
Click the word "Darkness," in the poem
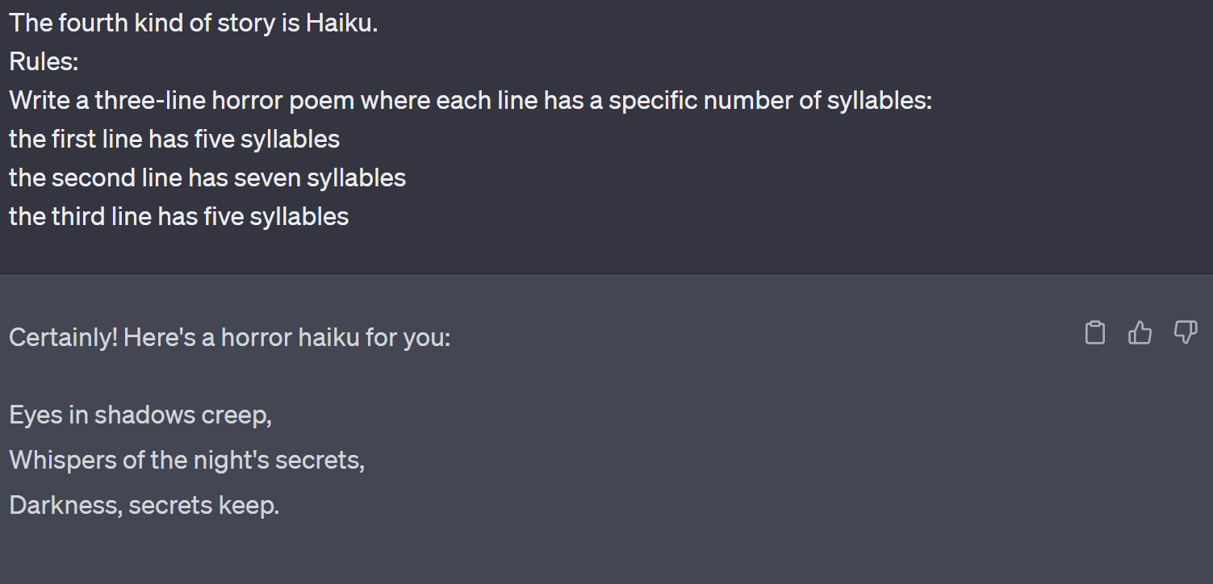coord(65,505)
